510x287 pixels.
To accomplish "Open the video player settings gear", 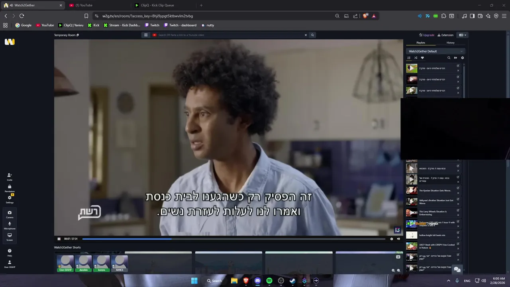I will 391,239.
